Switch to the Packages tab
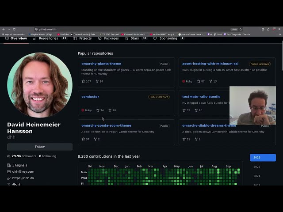The width and height of the screenshot is (283, 212). coord(108,38)
